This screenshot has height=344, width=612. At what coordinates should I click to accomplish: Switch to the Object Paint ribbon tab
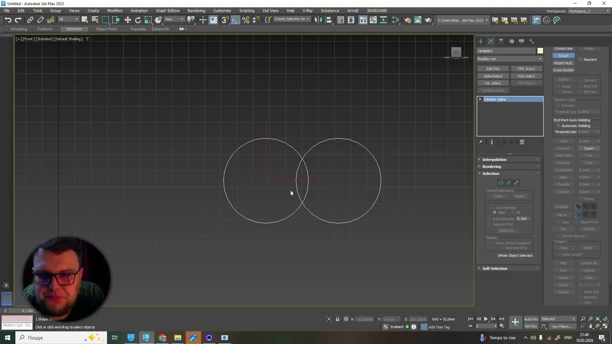point(106,29)
